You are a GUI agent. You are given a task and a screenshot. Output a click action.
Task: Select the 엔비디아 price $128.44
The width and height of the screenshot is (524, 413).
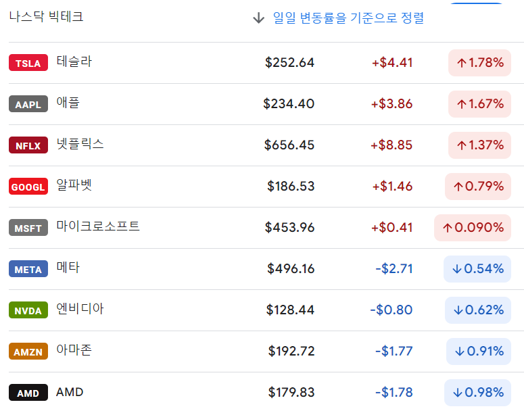pos(290,310)
